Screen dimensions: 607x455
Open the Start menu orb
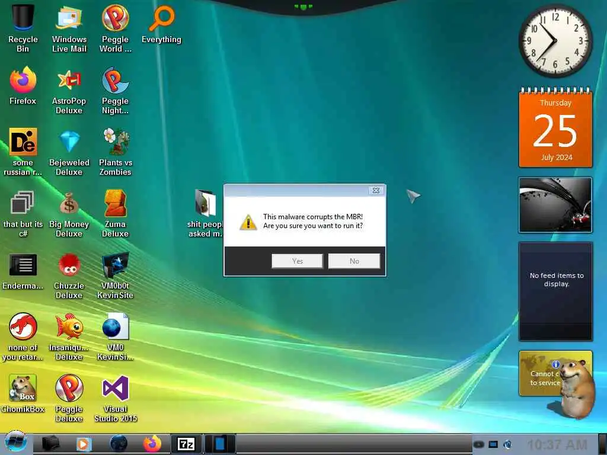click(x=15, y=443)
